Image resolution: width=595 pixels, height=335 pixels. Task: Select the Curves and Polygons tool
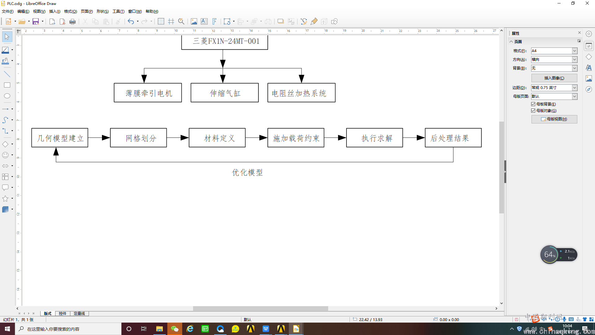(x=6, y=120)
